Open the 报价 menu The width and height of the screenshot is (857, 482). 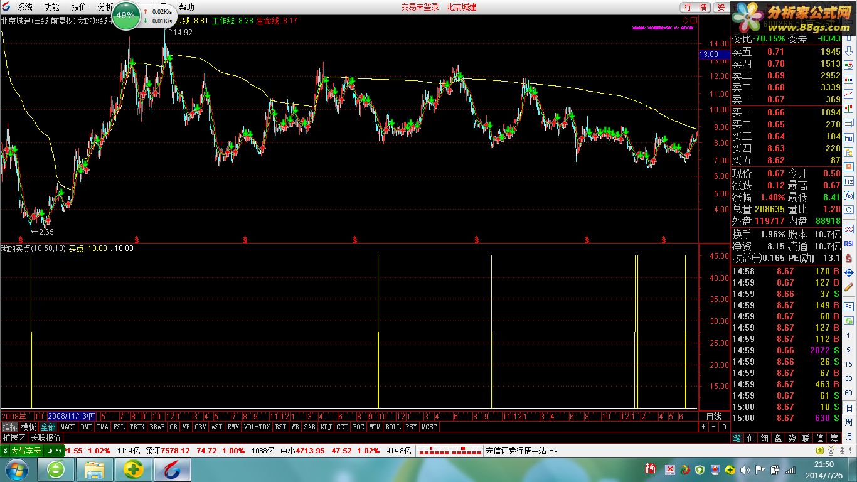pos(78,7)
